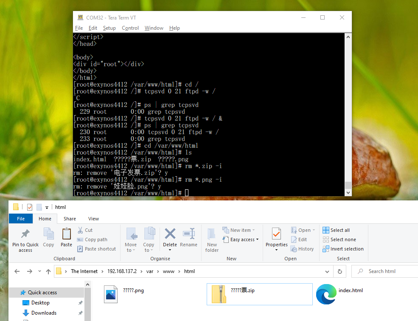Switch to the View ribbon tab

[93, 218]
